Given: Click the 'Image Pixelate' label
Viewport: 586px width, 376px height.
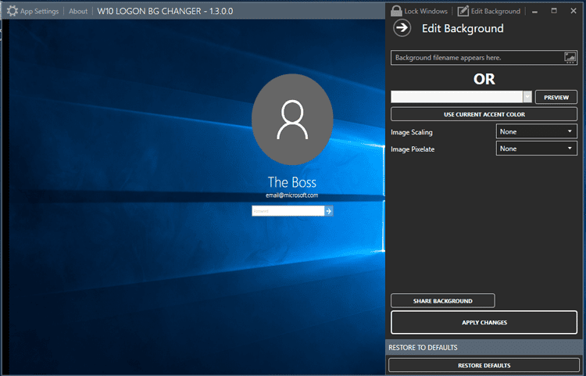Looking at the screenshot, I should point(413,149).
